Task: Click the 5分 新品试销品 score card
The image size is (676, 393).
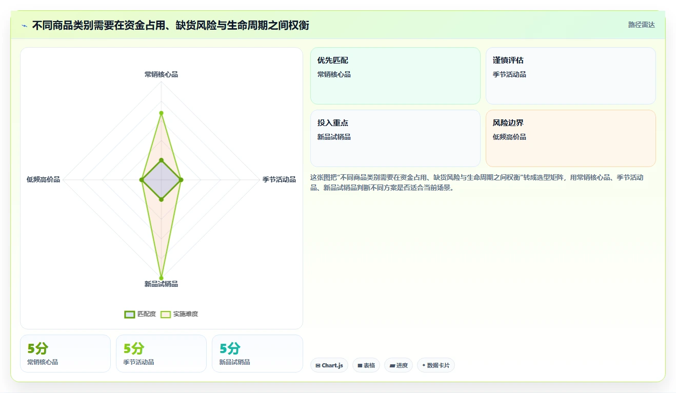Action: point(257,354)
